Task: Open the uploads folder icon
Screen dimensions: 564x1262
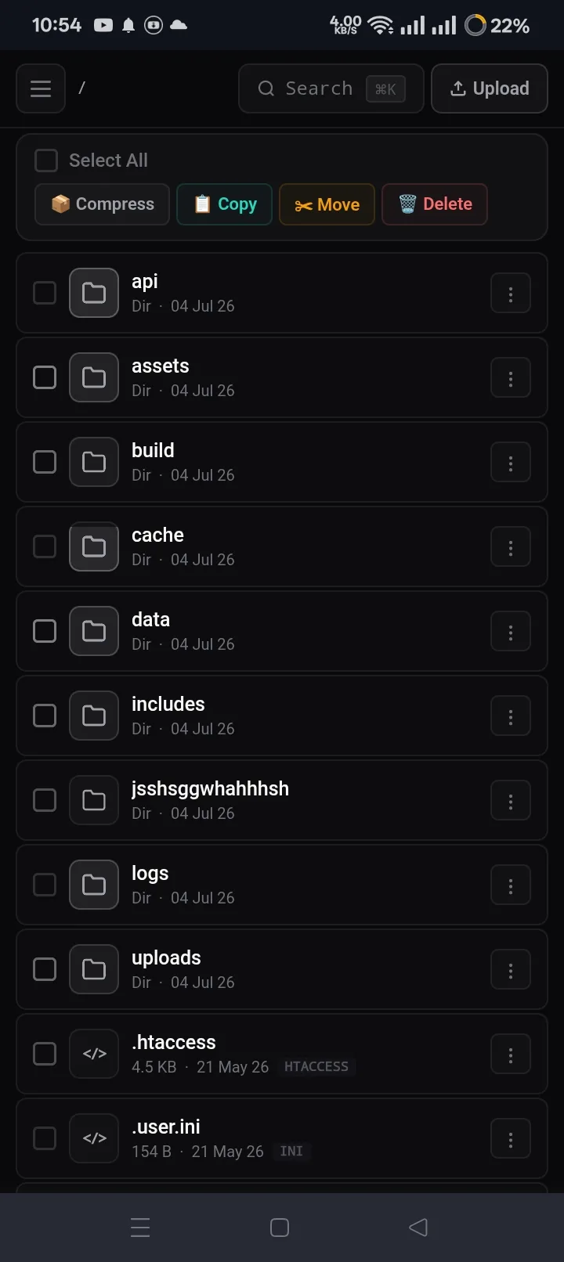Action: coord(94,969)
